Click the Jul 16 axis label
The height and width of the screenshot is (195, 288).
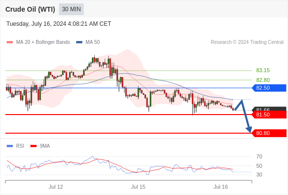(x=221, y=187)
